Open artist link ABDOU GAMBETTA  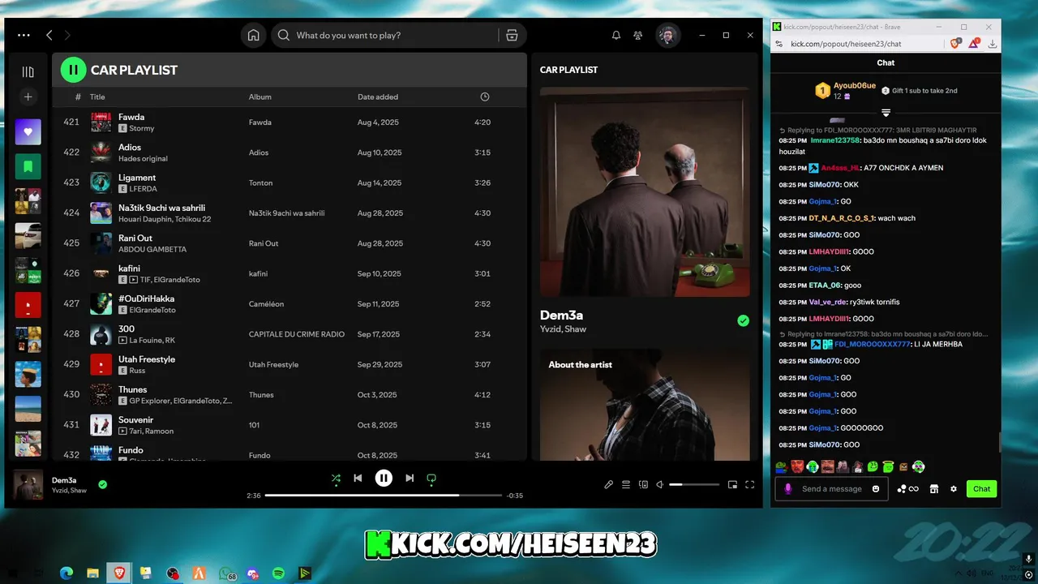pos(152,249)
